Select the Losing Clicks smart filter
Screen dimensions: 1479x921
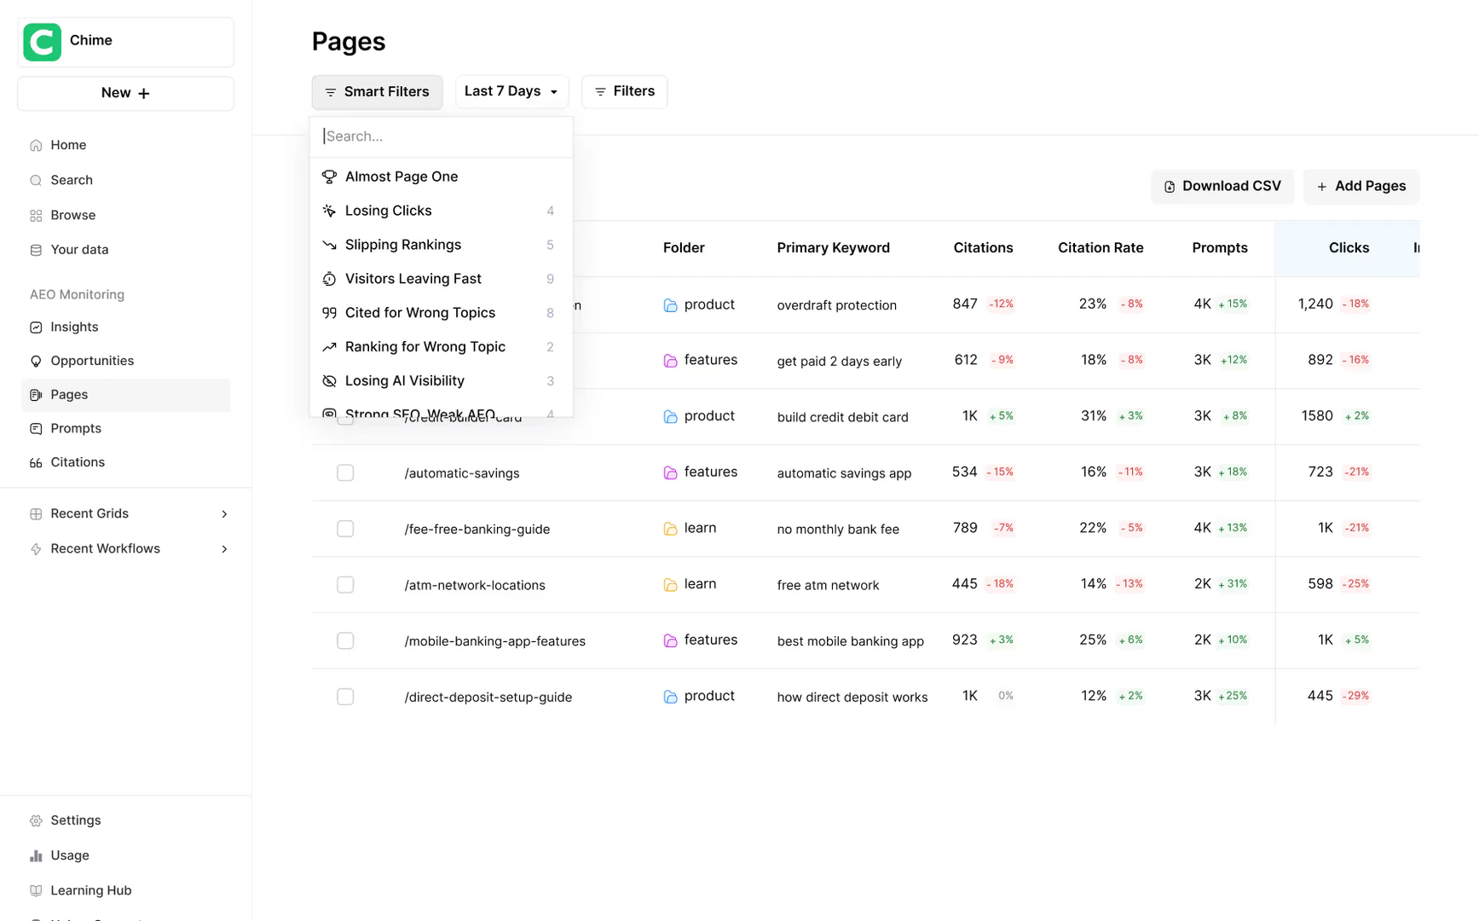point(389,211)
